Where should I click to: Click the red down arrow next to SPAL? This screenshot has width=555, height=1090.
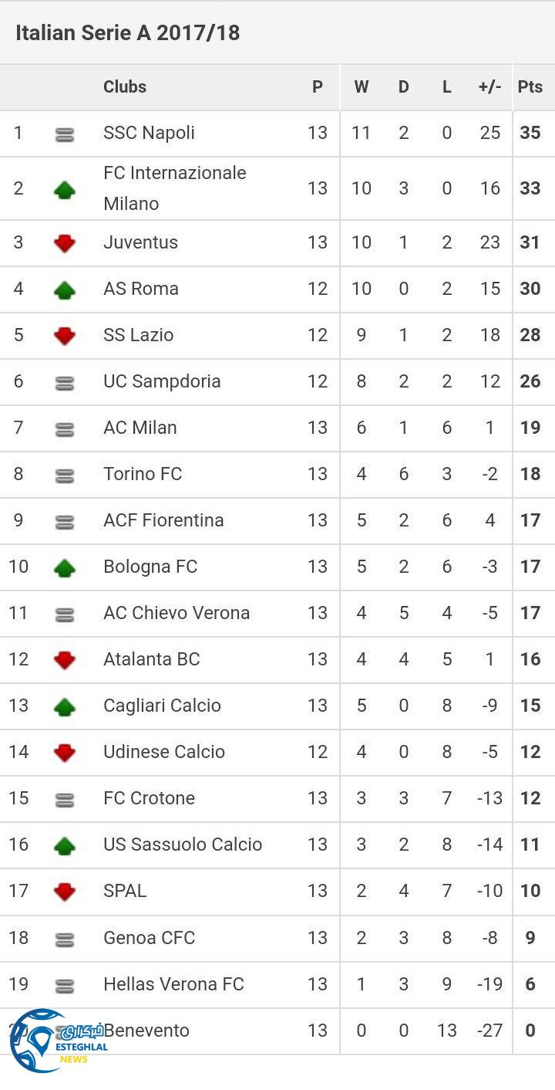click(x=65, y=892)
